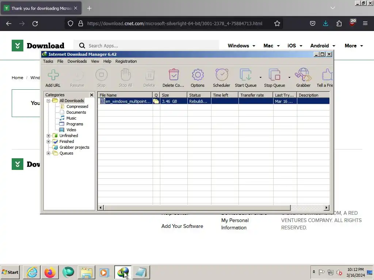Open the Grabber tool icon
374x280 pixels.
click(303, 75)
